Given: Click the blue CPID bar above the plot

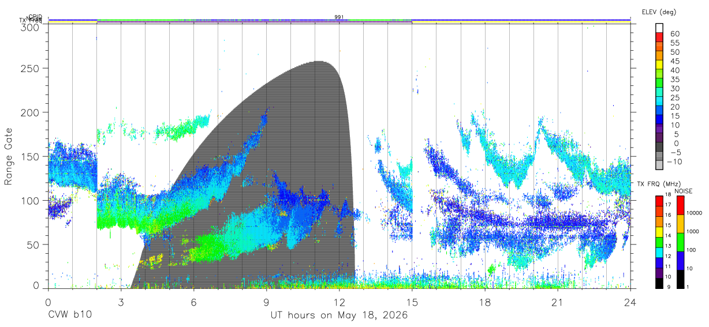Looking at the screenshot, I should [x=339, y=19].
